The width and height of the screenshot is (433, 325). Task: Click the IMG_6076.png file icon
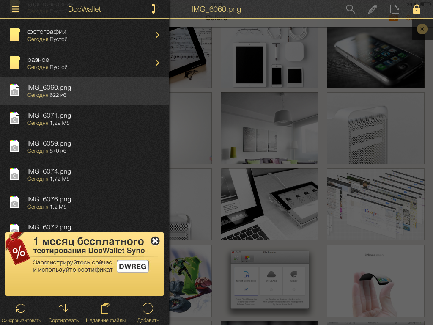(x=15, y=202)
